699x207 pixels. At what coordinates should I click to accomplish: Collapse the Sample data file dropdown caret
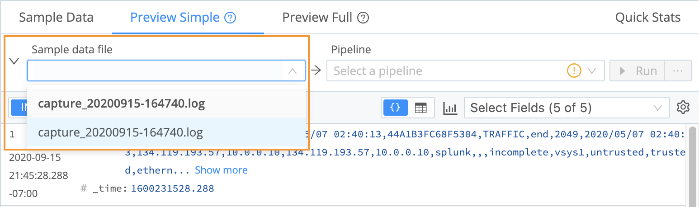pyautogui.click(x=293, y=71)
